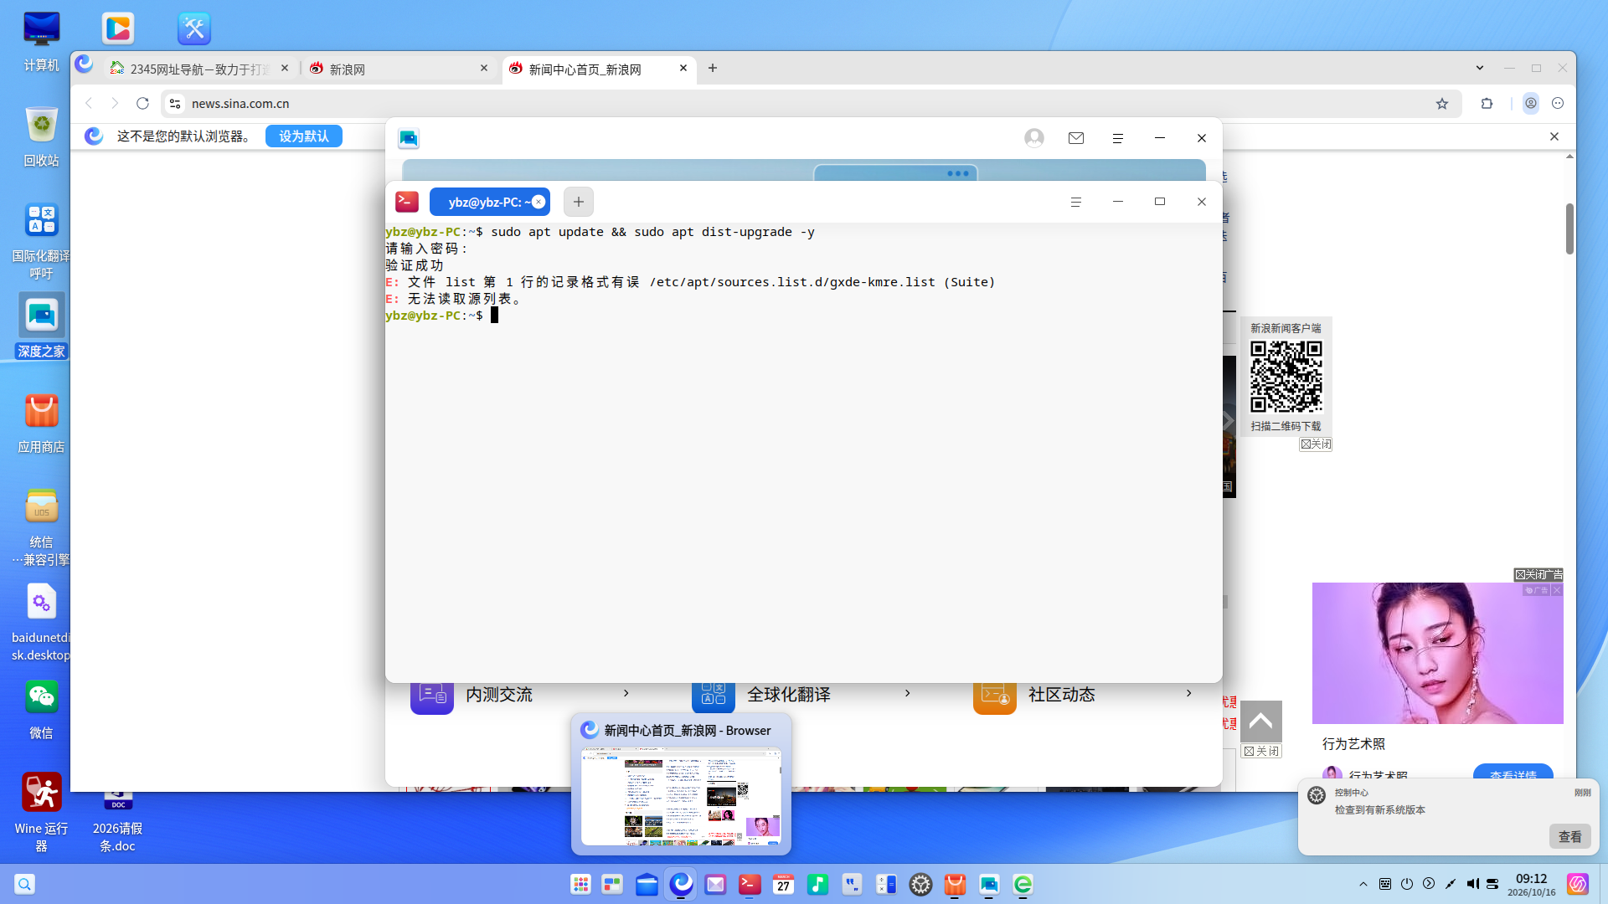Open the browser profile account icon
Image resolution: width=1608 pixels, height=904 pixels.
click(x=1530, y=103)
